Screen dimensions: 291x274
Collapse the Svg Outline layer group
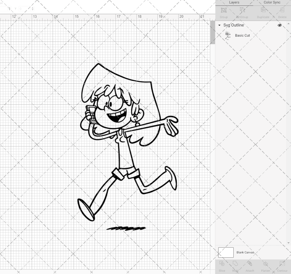(x=219, y=25)
